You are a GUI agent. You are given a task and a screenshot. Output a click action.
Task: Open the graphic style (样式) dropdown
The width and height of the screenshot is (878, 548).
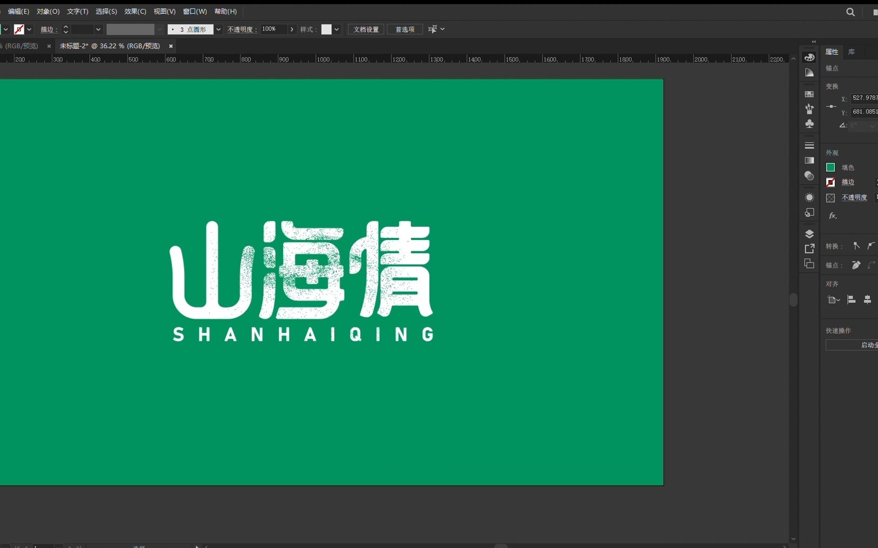pyautogui.click(x=337, y=29)
